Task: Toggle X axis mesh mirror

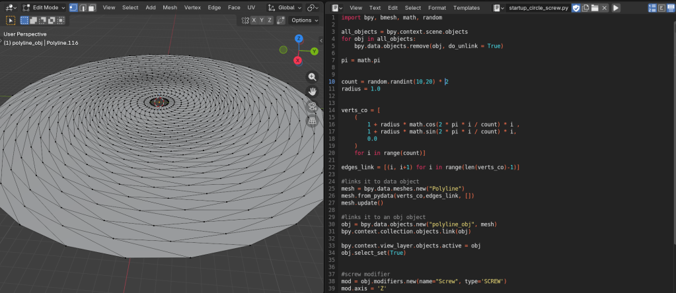Action: pos(253,20)
